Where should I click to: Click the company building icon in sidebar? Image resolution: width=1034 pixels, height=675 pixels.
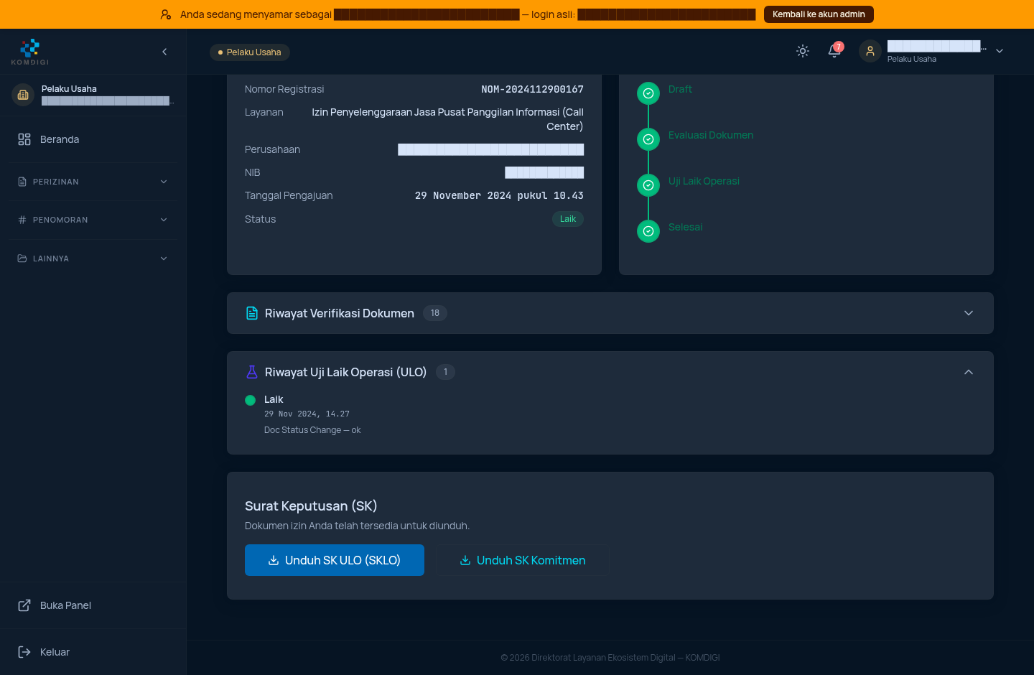click(23, 95)
